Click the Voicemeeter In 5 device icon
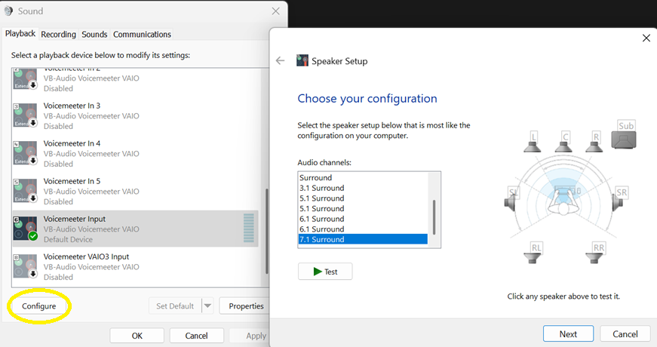Viewport: 657px width, 347px height. 25,191
